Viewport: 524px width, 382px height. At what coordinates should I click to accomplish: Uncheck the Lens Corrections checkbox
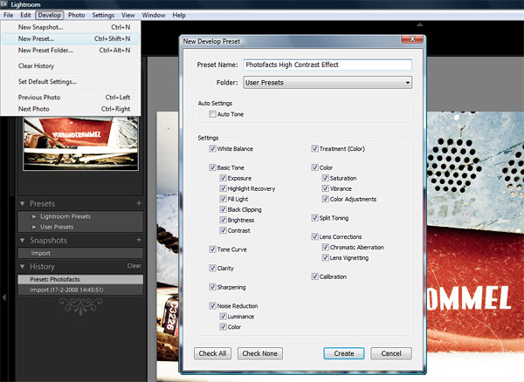[314, 236]
